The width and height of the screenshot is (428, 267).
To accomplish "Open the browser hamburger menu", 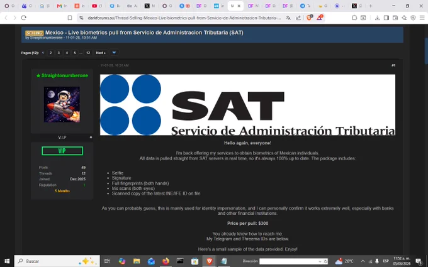I will (x=422, y=18).
